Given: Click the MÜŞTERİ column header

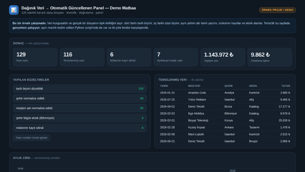Looking at the screenshot, I should pos(194,86).
